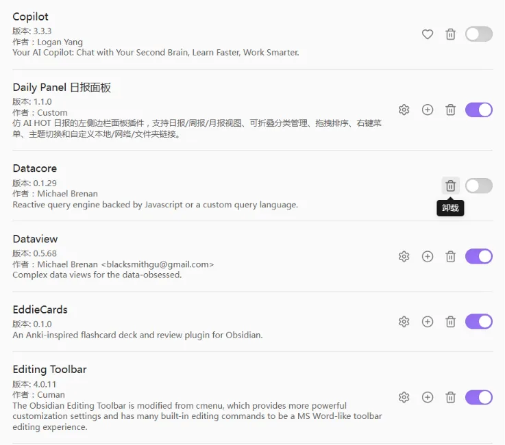Screen dimensions: 505x445
Task: Click the Editing Toolbar "版本: 4.0.11" text
Action: click(x=34, y=384)
